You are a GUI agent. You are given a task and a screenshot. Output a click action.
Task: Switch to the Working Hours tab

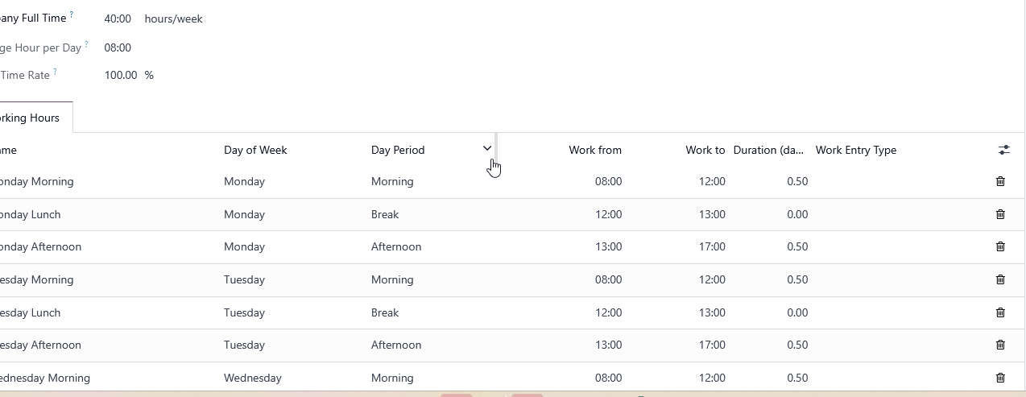tap(30, 118)
